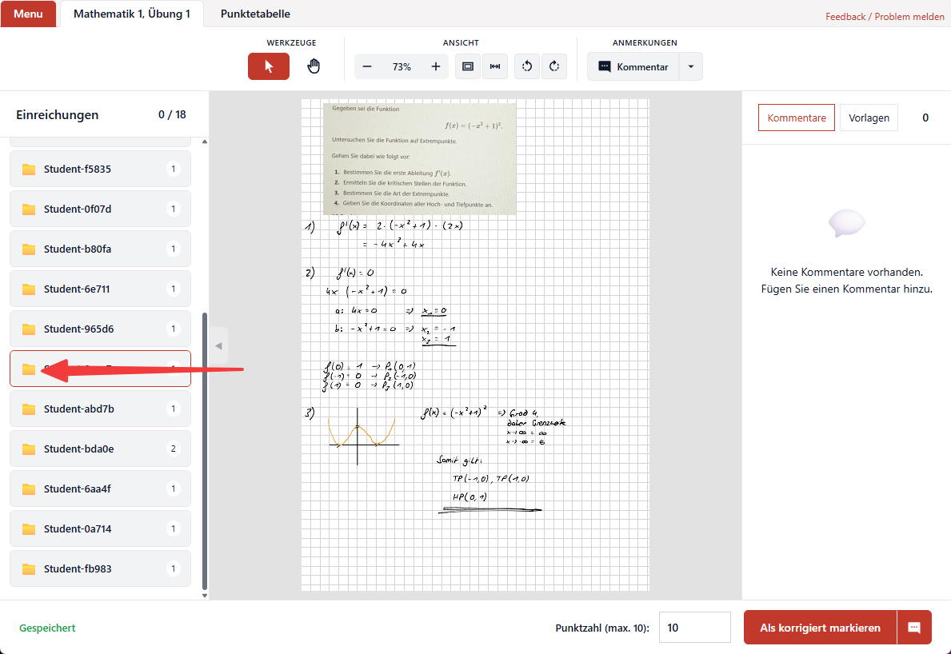Click Als korrigiert markieren button
951x654 pixels.
click(820, 628)
